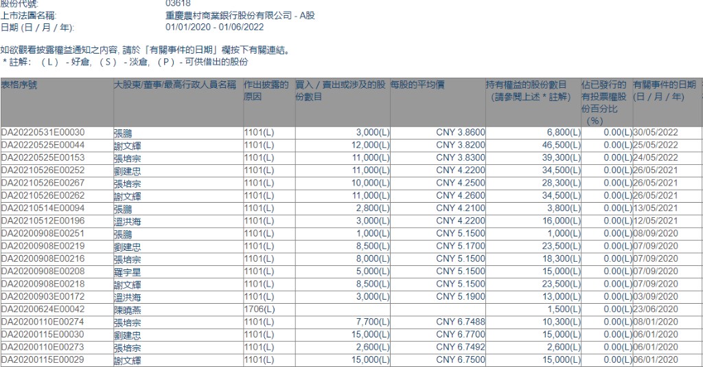Open the 25/05/2022 event date link
Screen dimensions: 703x367
pyautogui.click(x=656, y=145)
